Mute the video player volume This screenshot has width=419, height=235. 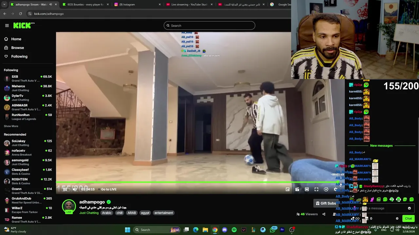(75, 189)
